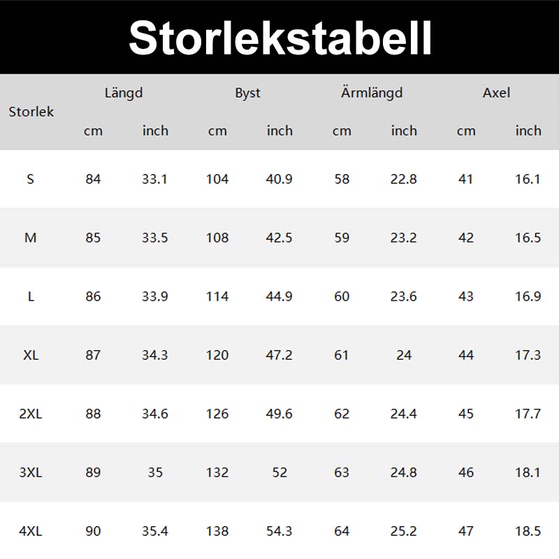
Task: Click the XL size row label
Action: (x=31, y=355)
